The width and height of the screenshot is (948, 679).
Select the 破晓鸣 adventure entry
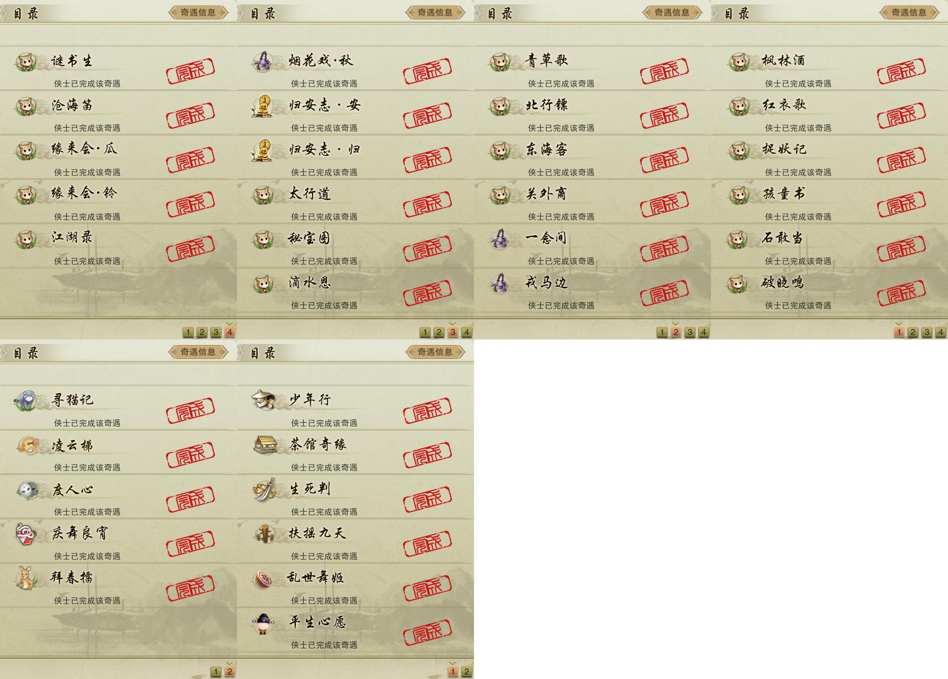click(829, 290)
